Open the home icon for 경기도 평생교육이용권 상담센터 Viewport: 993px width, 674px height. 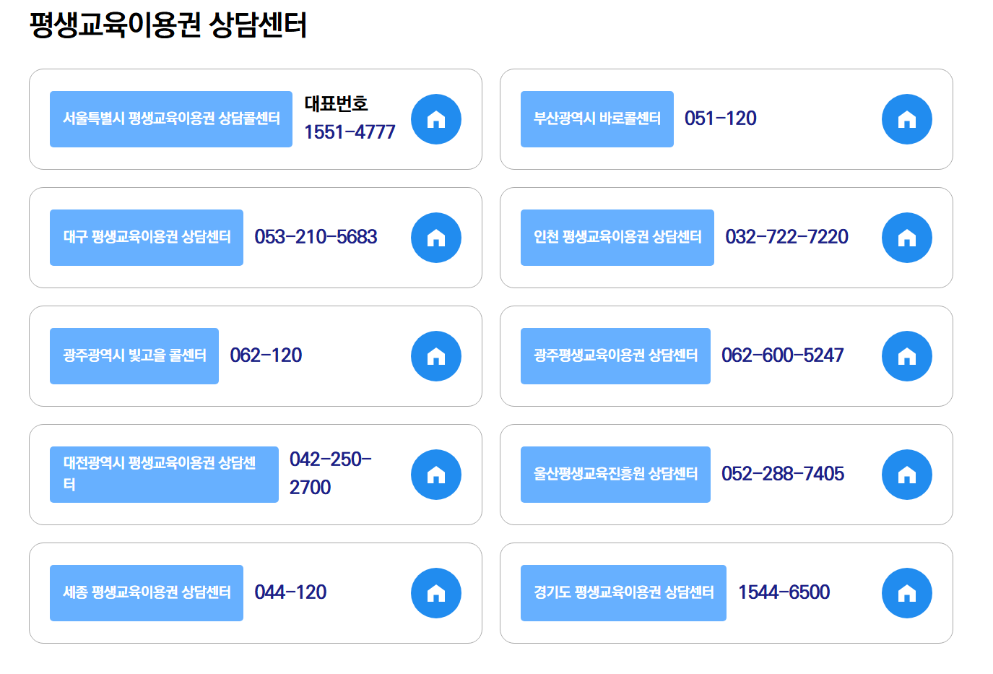click(907, 592)
